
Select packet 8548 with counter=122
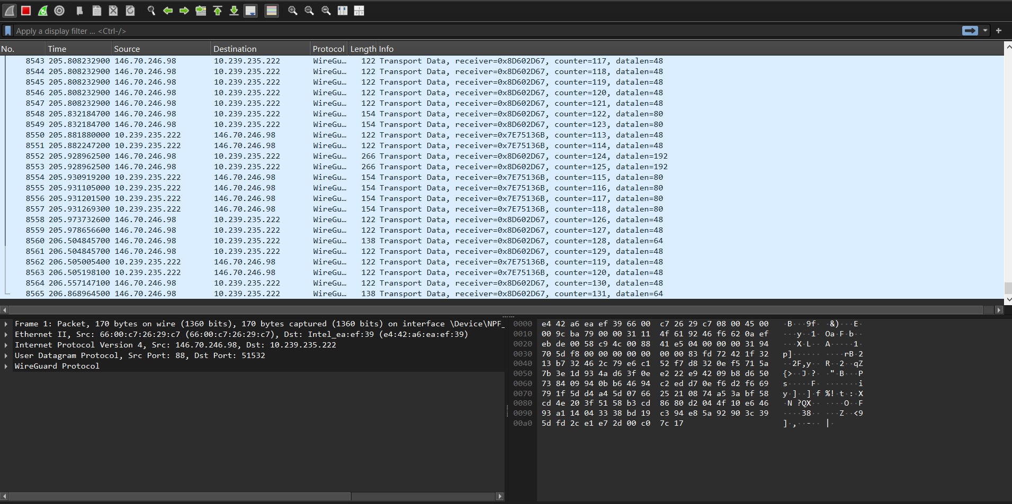(501, 114)
